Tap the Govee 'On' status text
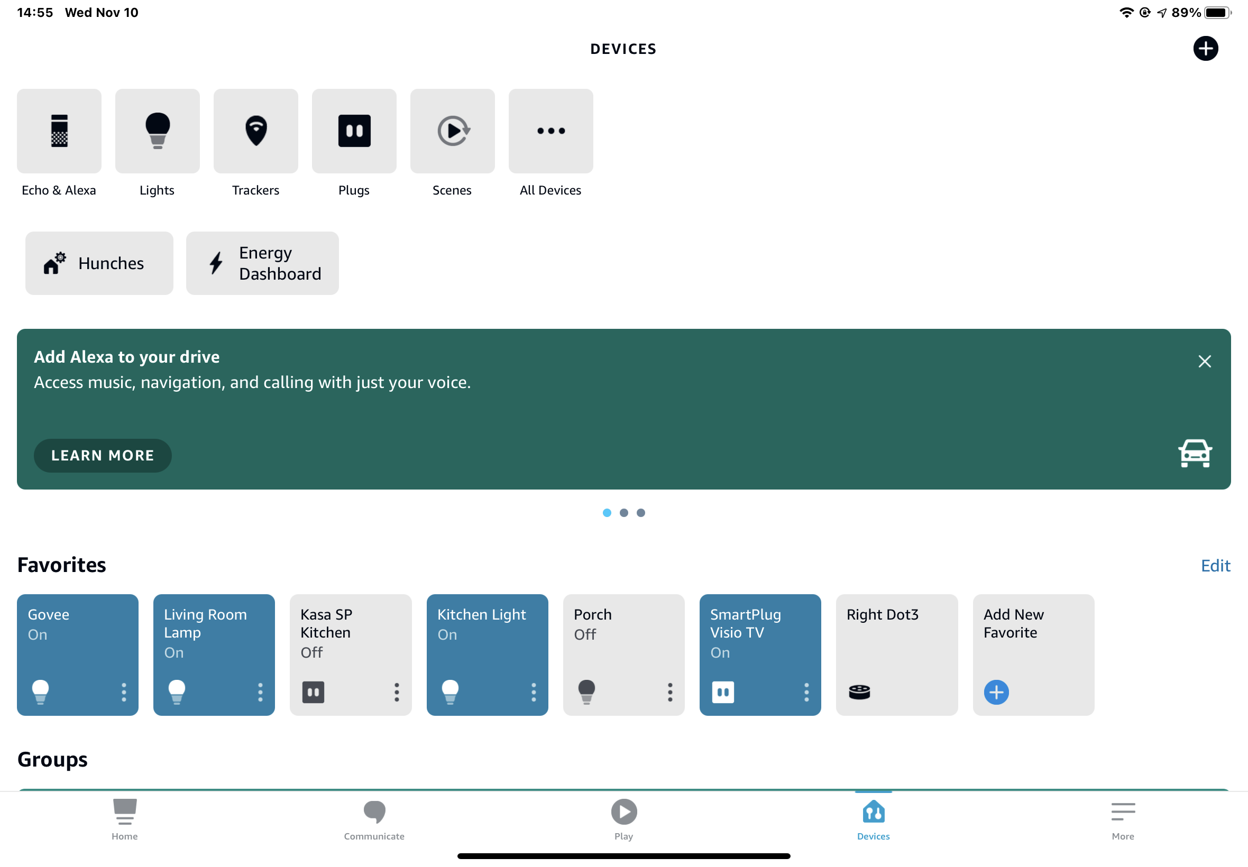The width and height of the screenshot is (1248, 867). tap(38, 634)
